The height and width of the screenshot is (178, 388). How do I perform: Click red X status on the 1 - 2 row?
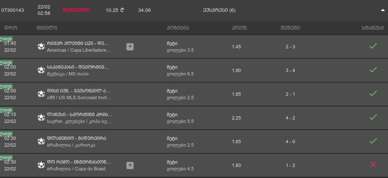click(373, 164)
